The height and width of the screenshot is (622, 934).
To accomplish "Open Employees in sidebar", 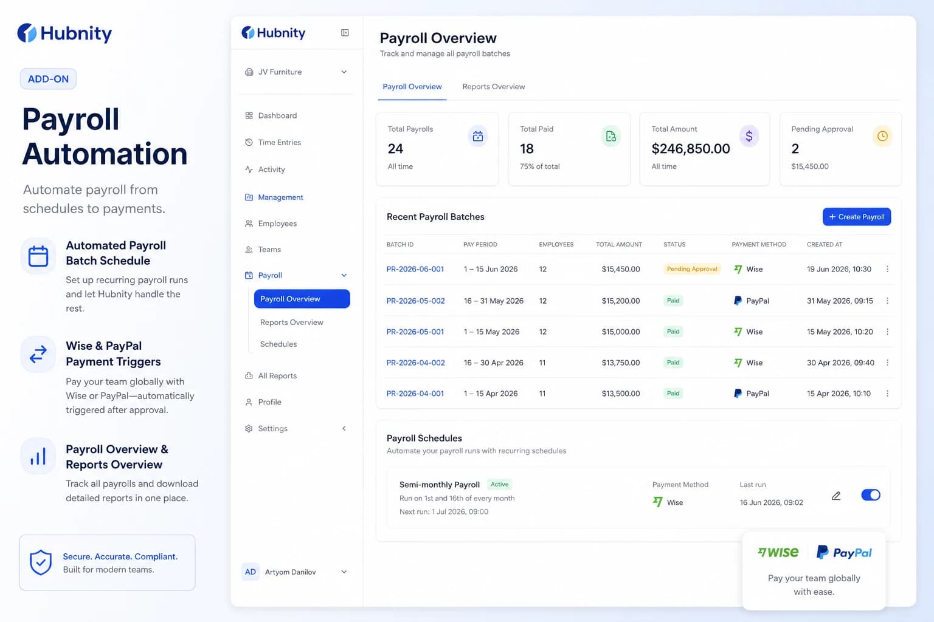I will (x=277, y=224).
